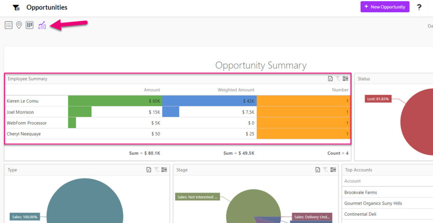Click the Opportunities funnel icon
The image size is (433, 223).
coord(16,8)
